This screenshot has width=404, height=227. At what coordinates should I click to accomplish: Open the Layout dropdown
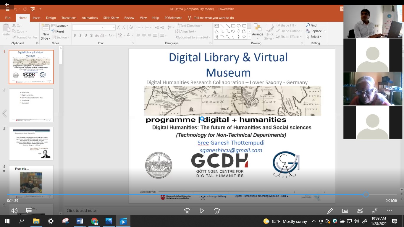tap(60, 26)
